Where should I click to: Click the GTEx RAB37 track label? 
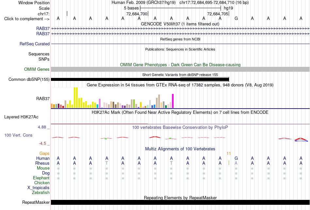(x=43, y=98)
